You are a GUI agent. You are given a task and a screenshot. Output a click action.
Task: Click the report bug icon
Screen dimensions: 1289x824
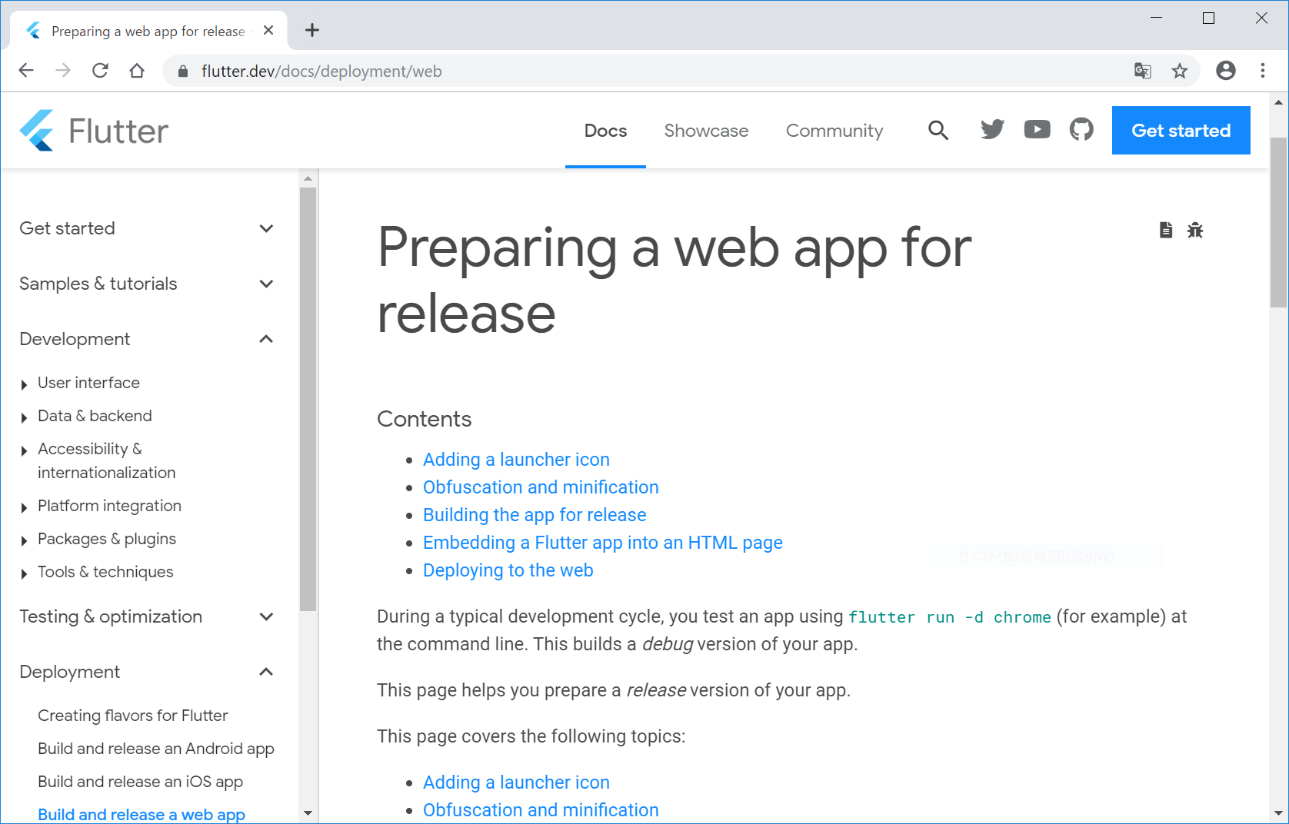[x=1194, y=230]
